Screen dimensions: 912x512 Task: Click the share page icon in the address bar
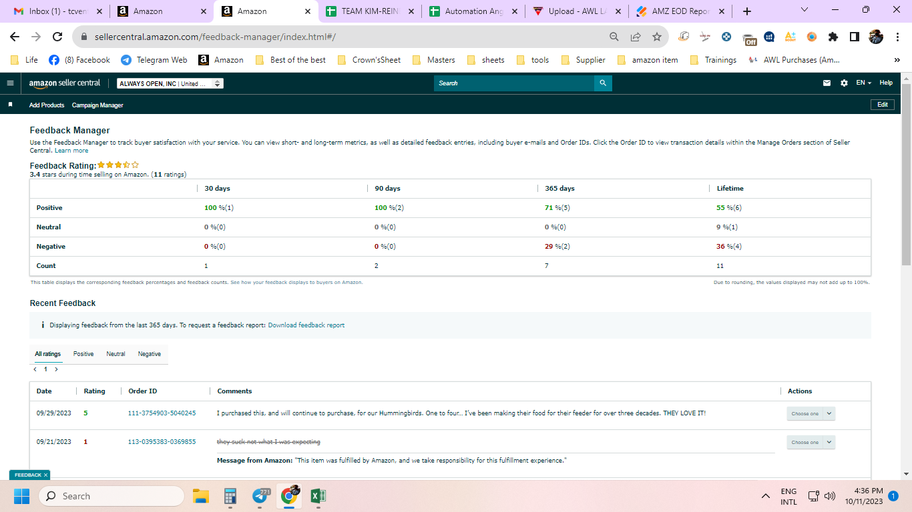point(636,37)
